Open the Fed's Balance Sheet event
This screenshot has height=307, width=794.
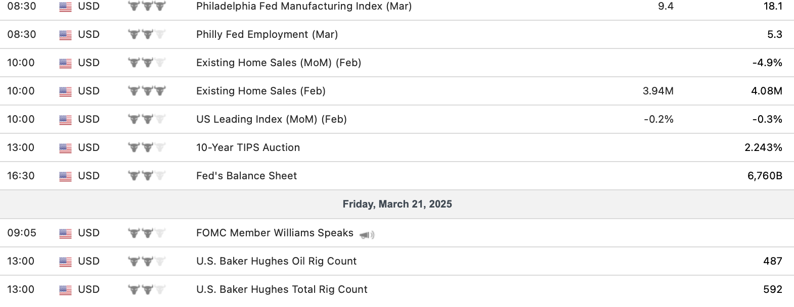(247, 176)
